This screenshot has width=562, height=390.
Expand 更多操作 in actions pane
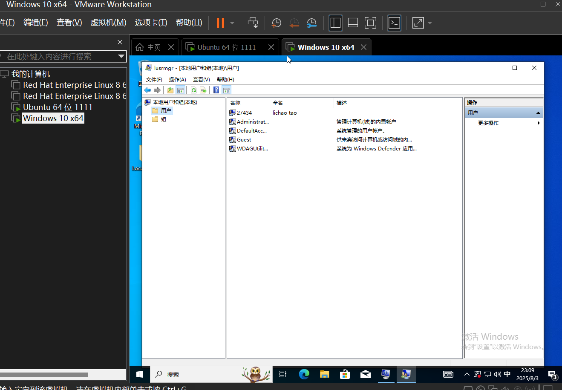[504, 123]
